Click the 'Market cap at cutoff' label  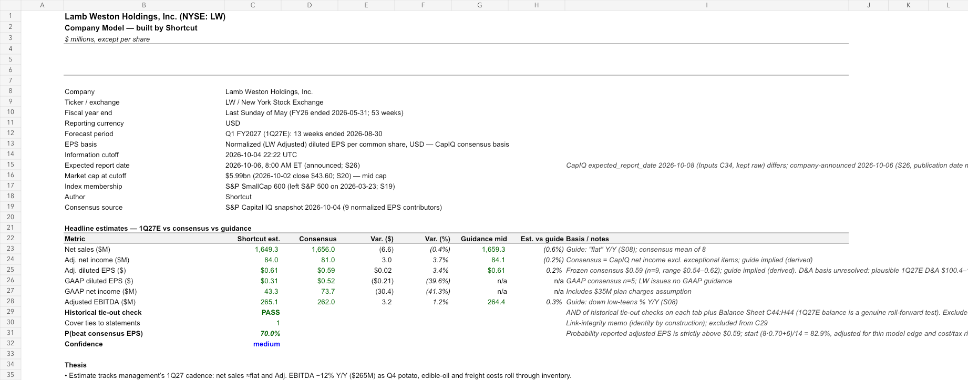pyautogui.click(x=96, y=176)
